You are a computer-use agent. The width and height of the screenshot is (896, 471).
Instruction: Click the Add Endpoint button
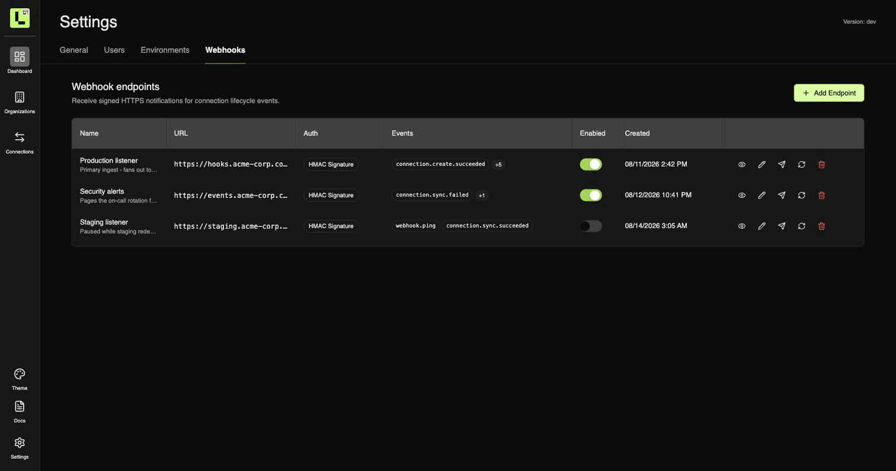[x=829, y=93]
